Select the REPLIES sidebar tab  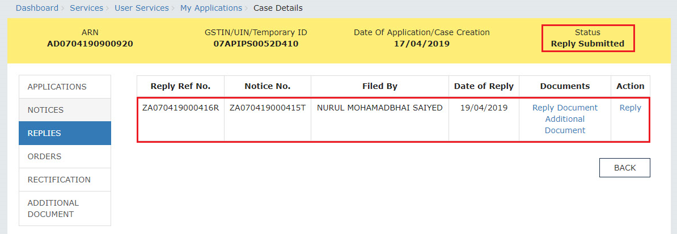point(65,133)
